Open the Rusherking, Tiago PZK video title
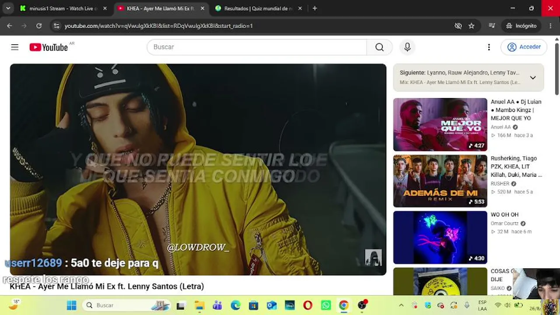The image size is (560, 315). [516, 166]
